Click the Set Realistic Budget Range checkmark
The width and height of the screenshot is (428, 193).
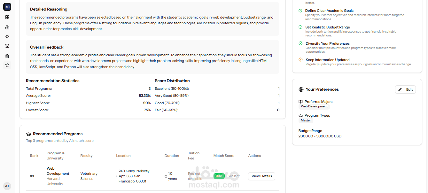(x=300, y=27)
